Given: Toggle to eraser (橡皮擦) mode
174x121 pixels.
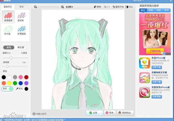Looking at the screenshot, I should coord(21,47).
